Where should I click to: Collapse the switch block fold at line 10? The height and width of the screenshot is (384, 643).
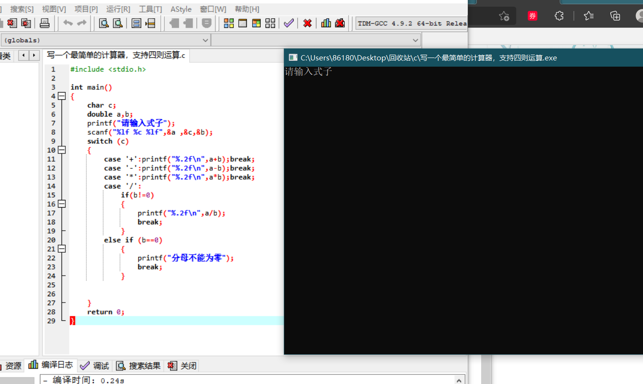tap(61, 150)
